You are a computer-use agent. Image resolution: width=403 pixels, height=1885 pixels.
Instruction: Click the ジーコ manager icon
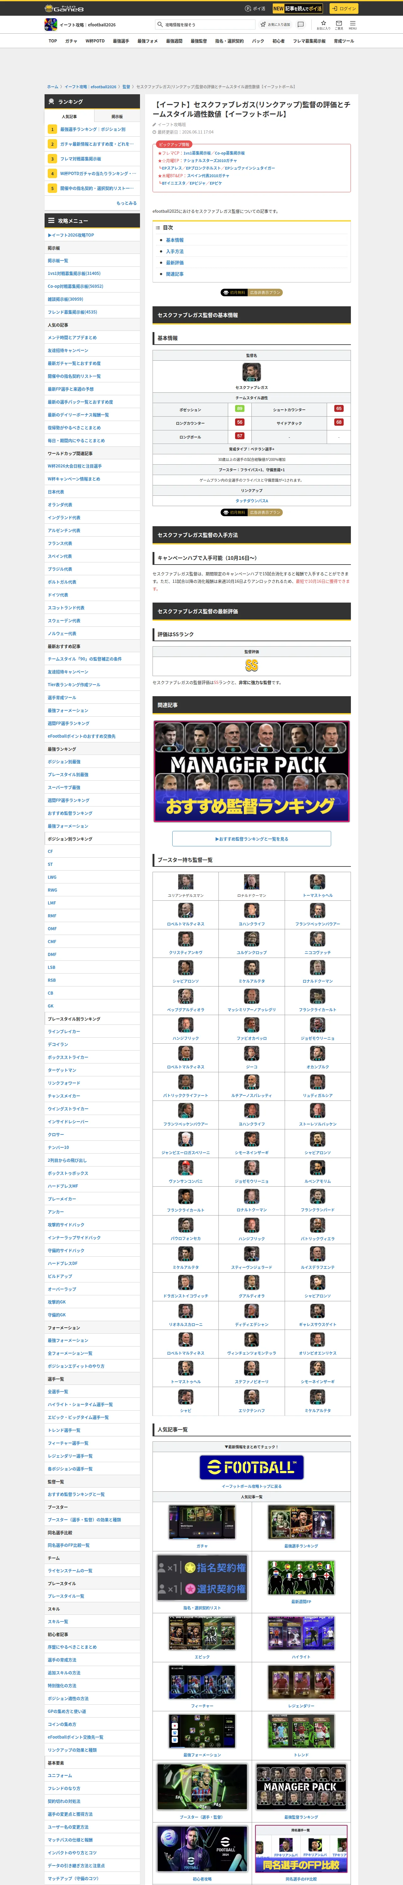(252, 1053)
